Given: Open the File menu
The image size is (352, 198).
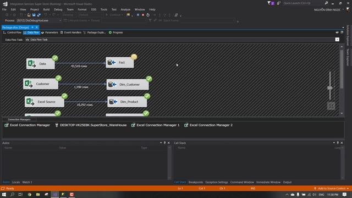Looking at the screenshot, I should [4, 9].
